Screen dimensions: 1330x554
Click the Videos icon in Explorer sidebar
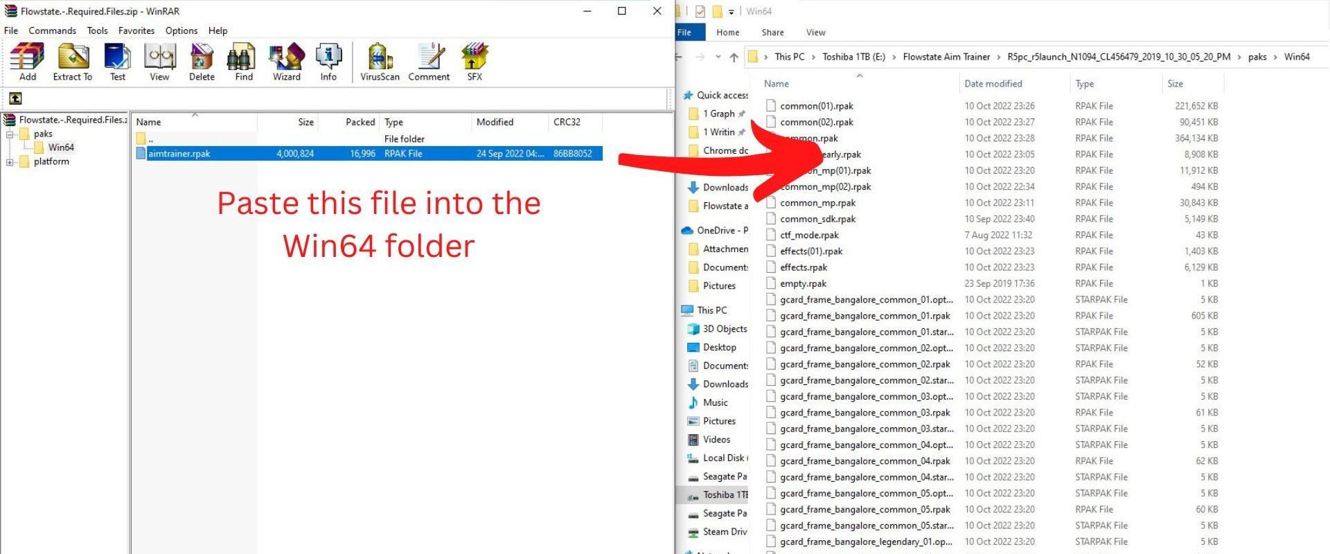point(693,440)
